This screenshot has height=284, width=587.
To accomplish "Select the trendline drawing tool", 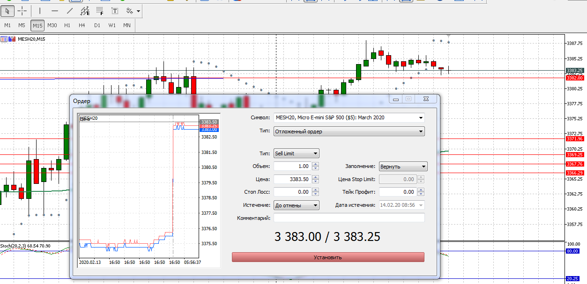I will [70, 10].
